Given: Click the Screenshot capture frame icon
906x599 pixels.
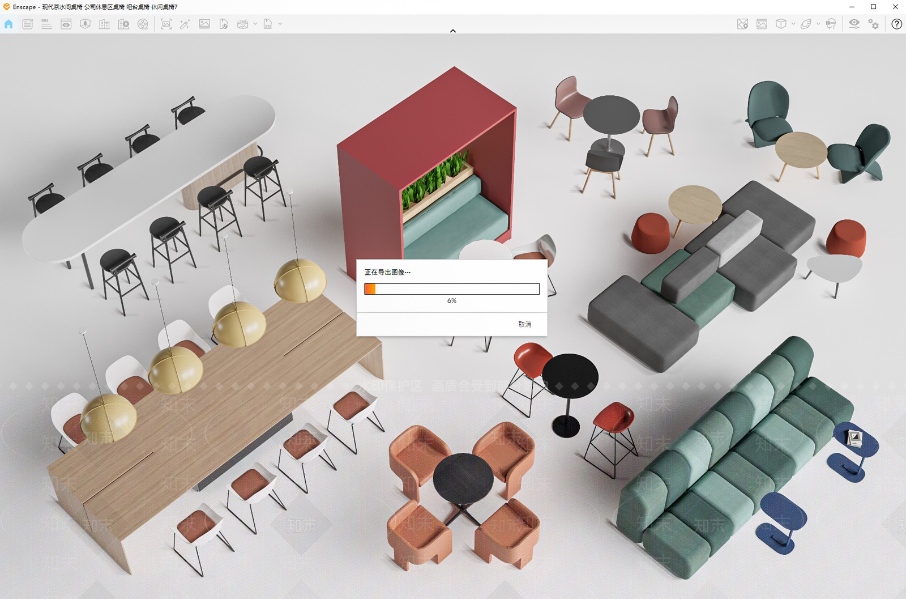Looking at the screenshot, I should pos(166,24).
